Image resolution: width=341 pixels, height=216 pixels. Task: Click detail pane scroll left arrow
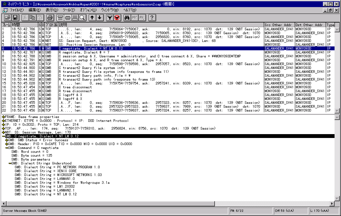coord(4,204)
